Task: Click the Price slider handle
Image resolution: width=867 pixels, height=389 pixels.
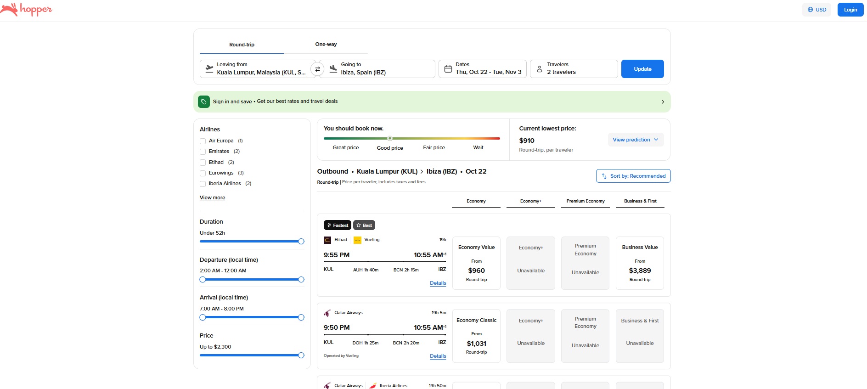Action: 301,355
